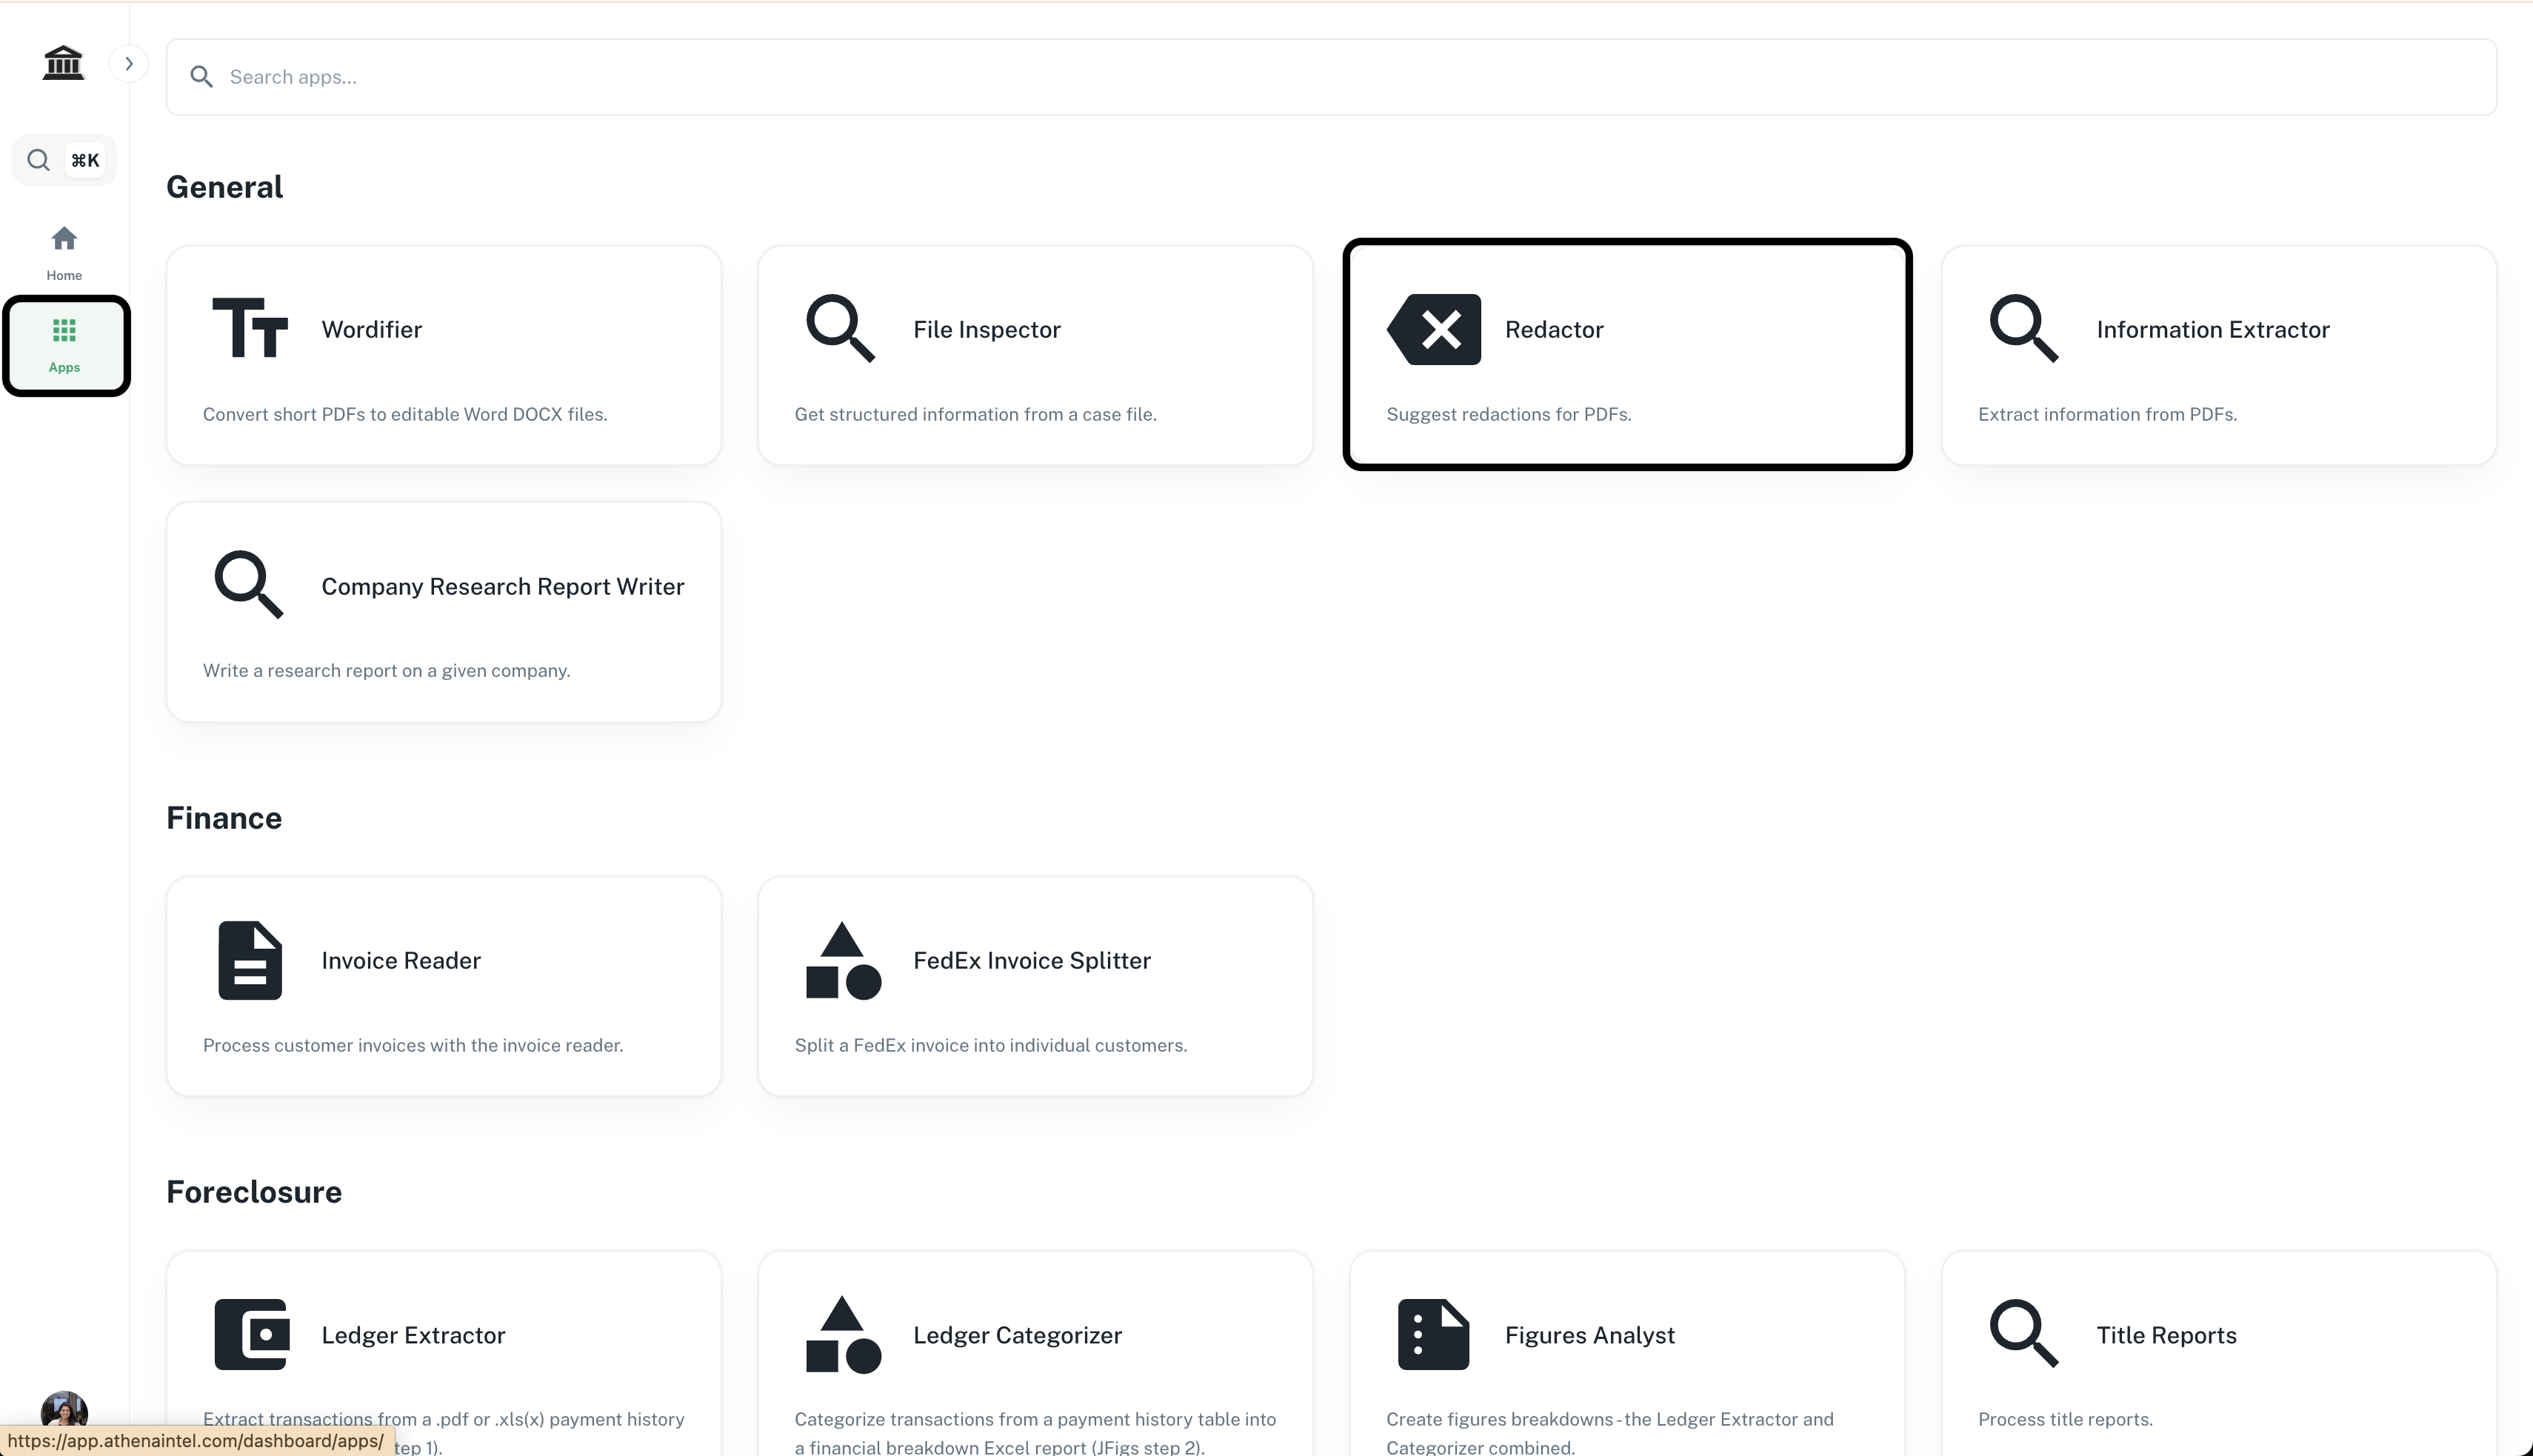Go to Home in sidebar
The width and height of the screenshot is (2533, 1456).
point(64,251)
